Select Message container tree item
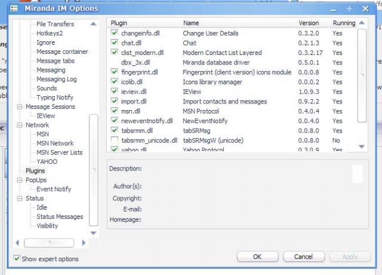This screenshot has height=275, width=382. pos(62,51)
